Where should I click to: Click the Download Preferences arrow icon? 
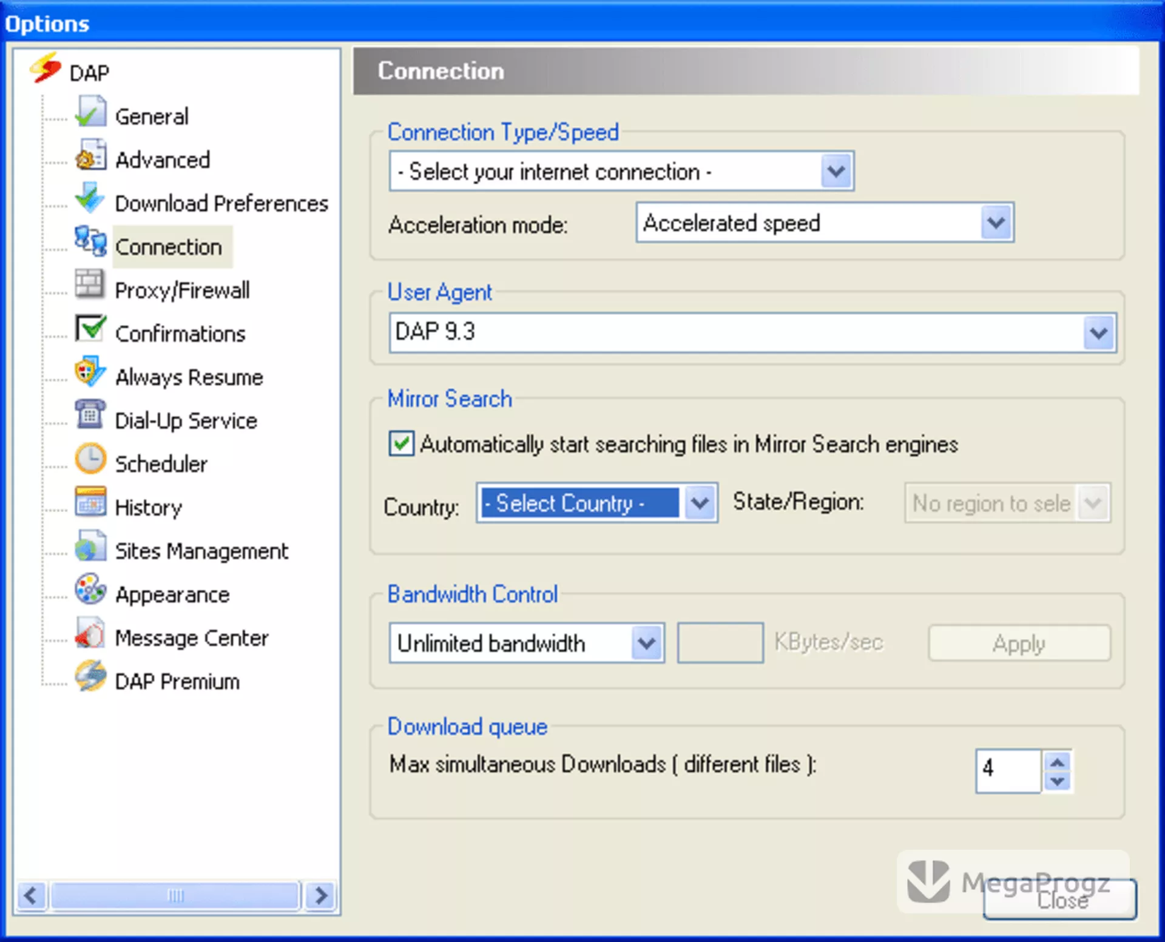(90, 198)
